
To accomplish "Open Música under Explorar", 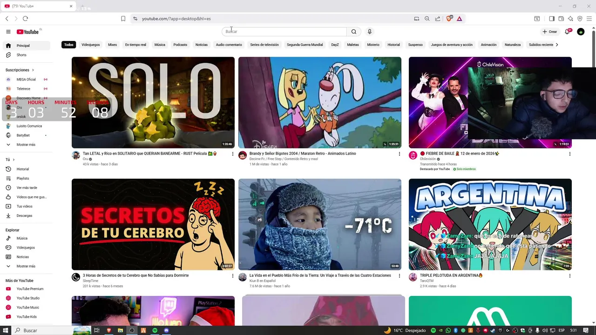I will click(27, 238).
